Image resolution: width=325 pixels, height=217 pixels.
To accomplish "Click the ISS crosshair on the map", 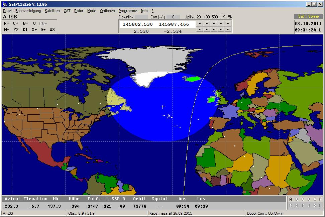I will [163, 107].
